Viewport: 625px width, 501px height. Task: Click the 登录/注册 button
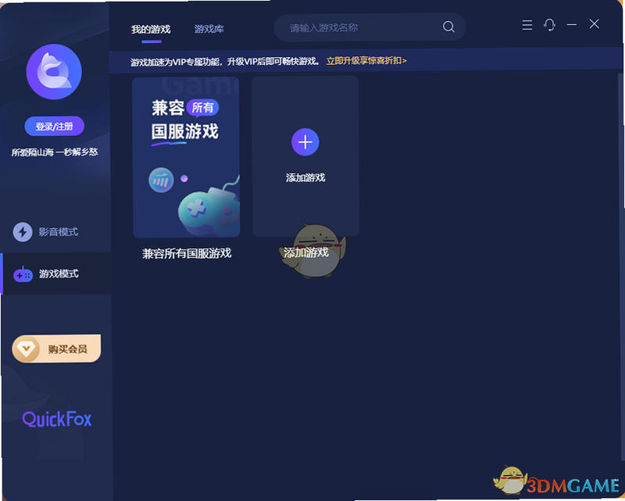point(55,127)
